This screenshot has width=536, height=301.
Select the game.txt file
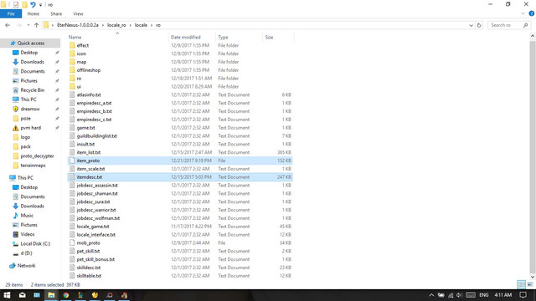(x=85, y=128)
